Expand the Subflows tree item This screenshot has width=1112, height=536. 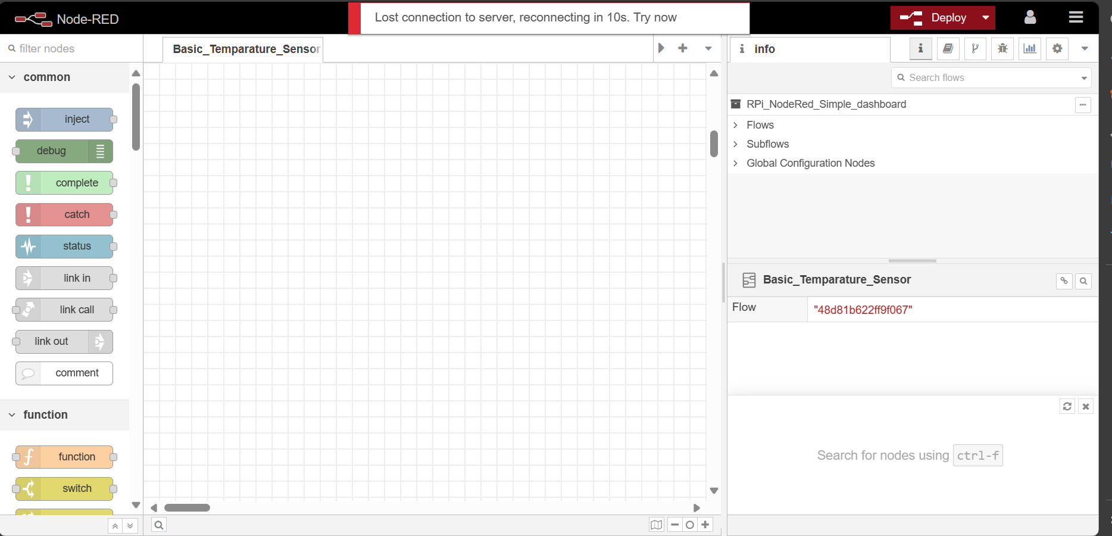(735, 144)
